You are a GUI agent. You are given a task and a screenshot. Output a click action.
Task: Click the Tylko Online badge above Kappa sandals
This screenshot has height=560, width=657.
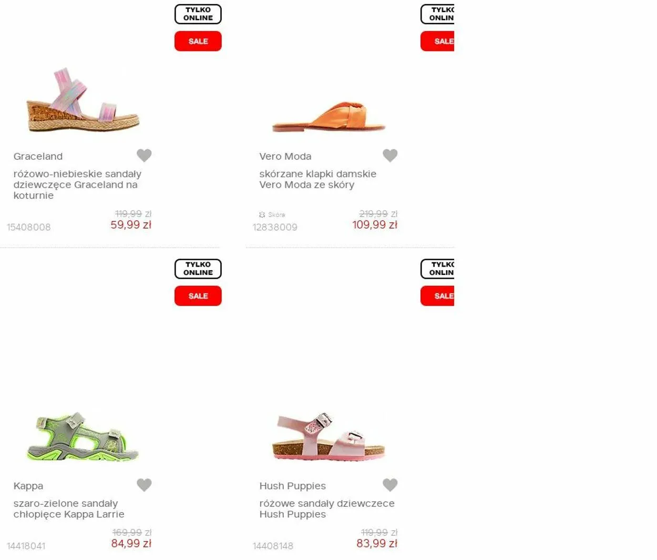click(198, 269)
